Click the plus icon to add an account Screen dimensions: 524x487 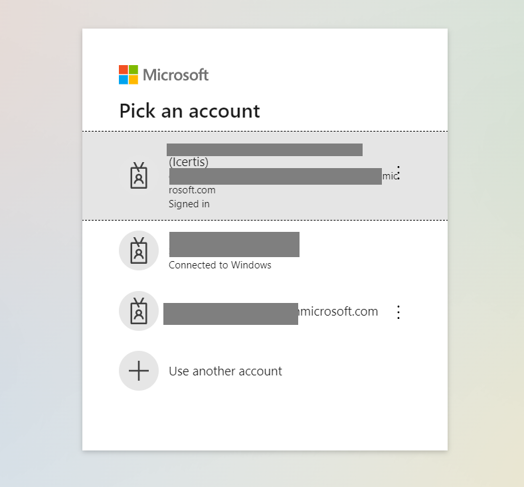pyautogui.click(x=139, y=371)
